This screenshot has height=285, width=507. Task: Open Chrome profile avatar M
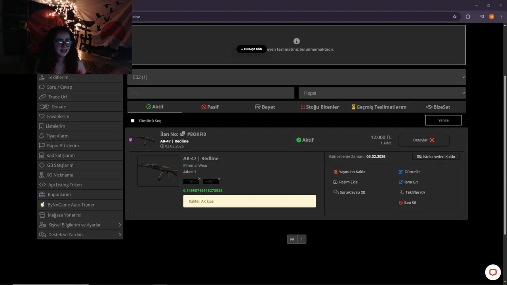click(492, 17)
